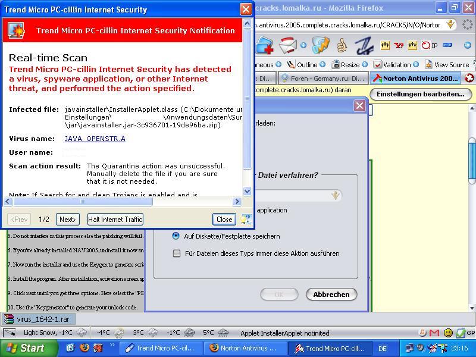Click the lightning chart toolbar icon
The height and width of the screenshot is (357, 476).
coord(320,46)
